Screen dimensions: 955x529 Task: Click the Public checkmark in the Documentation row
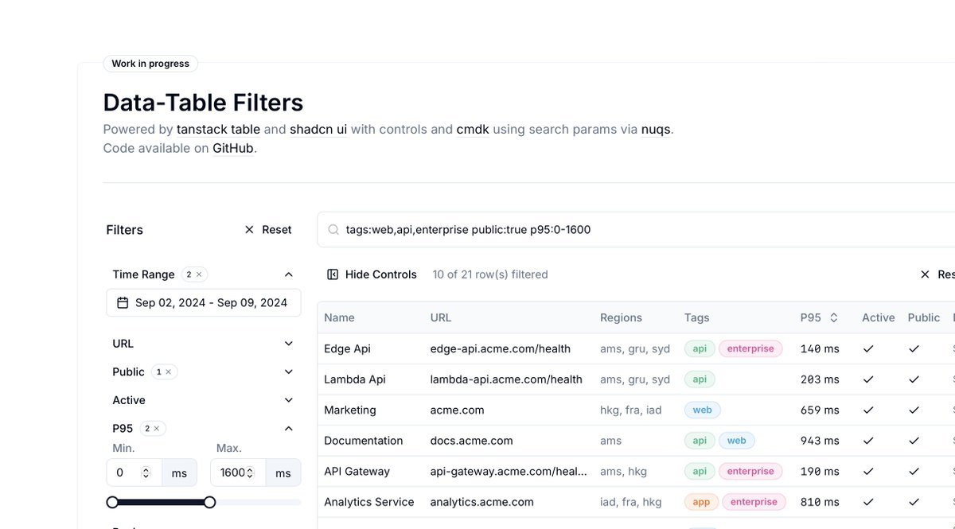pos(914,441)
